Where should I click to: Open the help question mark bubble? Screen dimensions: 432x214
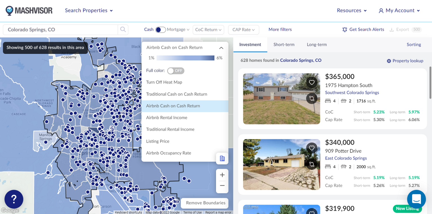[14, 199]
